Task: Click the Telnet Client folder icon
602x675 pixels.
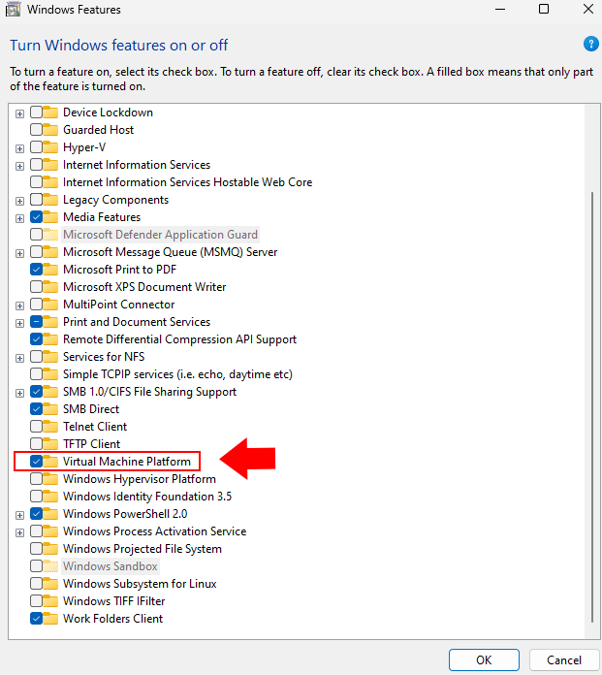Action: point(50,427)
